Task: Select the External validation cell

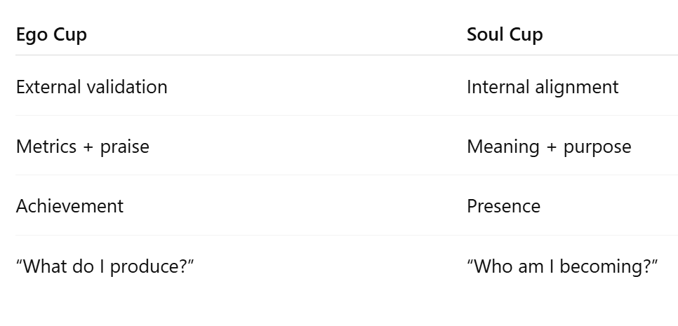Action: (x=91, y=87)
